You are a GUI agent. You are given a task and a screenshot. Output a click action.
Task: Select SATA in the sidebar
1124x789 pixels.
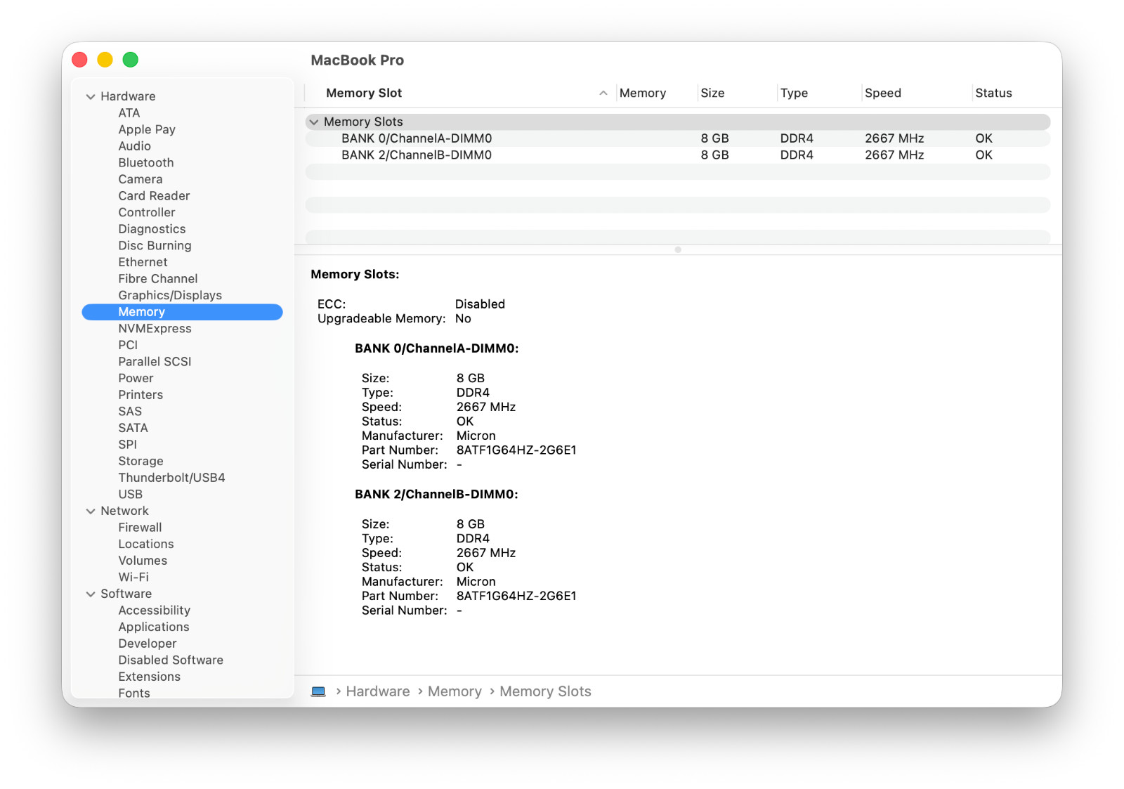133,428
